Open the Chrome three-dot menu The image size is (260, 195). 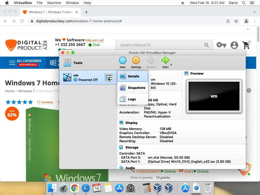[x=254, y=21]
